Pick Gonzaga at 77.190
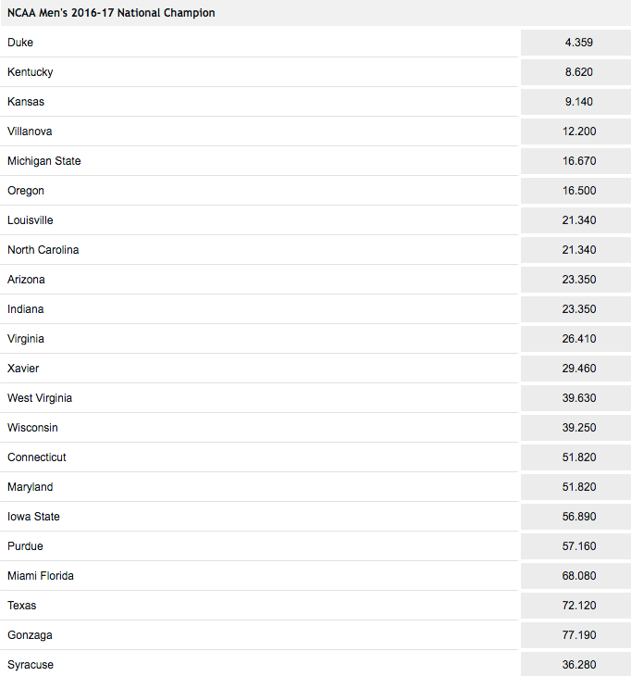The image size is (631, 676). click(x=575, y=635)
